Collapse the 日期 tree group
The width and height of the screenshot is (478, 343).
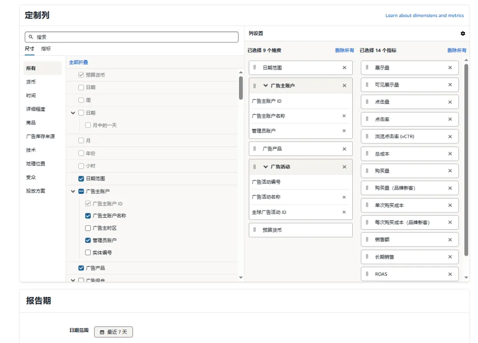click(x=73, y=113)
